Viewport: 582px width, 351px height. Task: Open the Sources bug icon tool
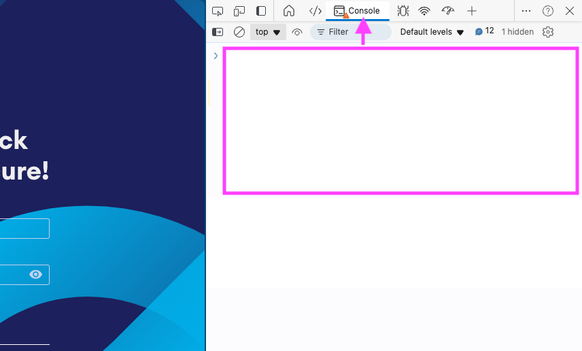point(403,11)
